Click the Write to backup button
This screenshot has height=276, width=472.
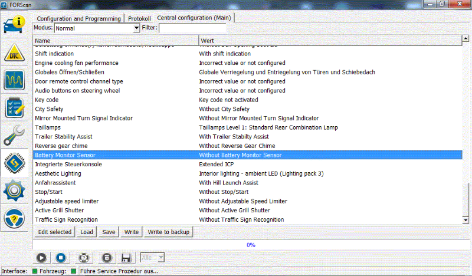pos(169,232)
